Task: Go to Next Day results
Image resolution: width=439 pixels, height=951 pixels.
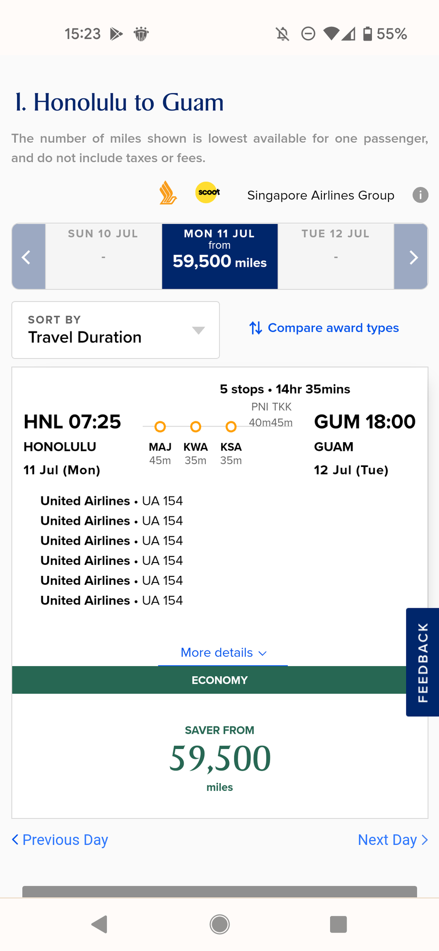Action: click(393, 840)
